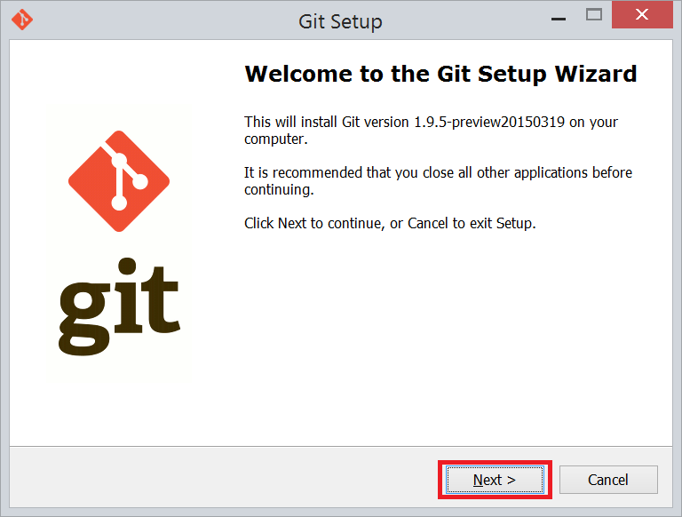Click the 'Git Setup' title bar text

(x=340, y=20)
